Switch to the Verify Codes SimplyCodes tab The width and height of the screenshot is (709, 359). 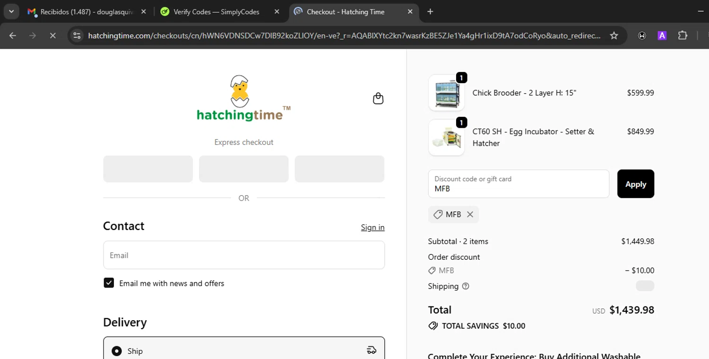click(x=216, y=12)
